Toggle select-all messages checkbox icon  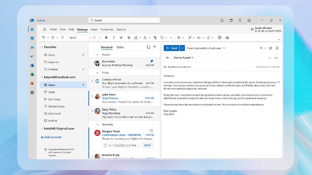pos(149,47)
